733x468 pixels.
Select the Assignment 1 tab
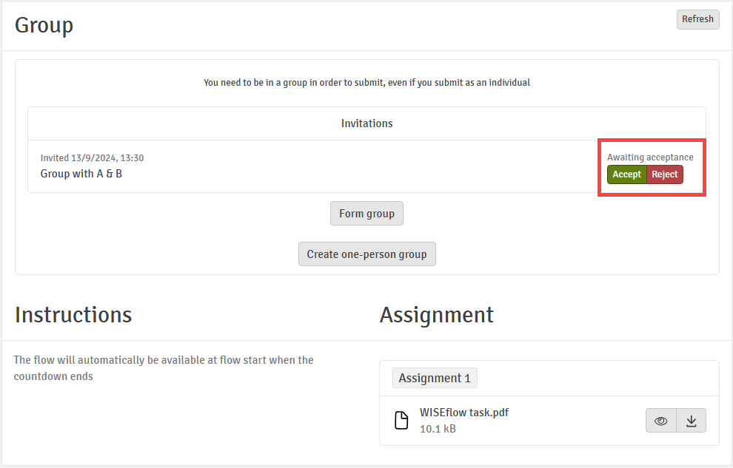coord(435,378)
